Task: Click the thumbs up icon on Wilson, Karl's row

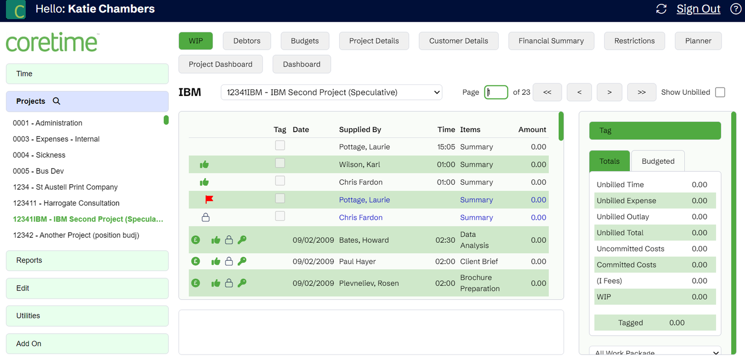Action: click(204, 164)
